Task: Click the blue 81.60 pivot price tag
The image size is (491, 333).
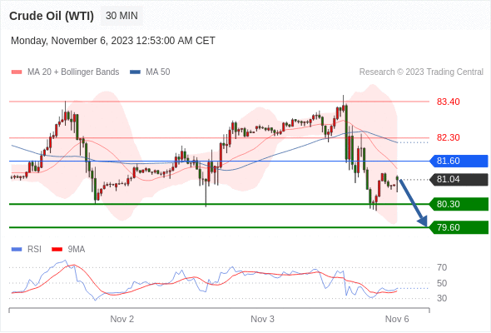Action: point(459,161)
